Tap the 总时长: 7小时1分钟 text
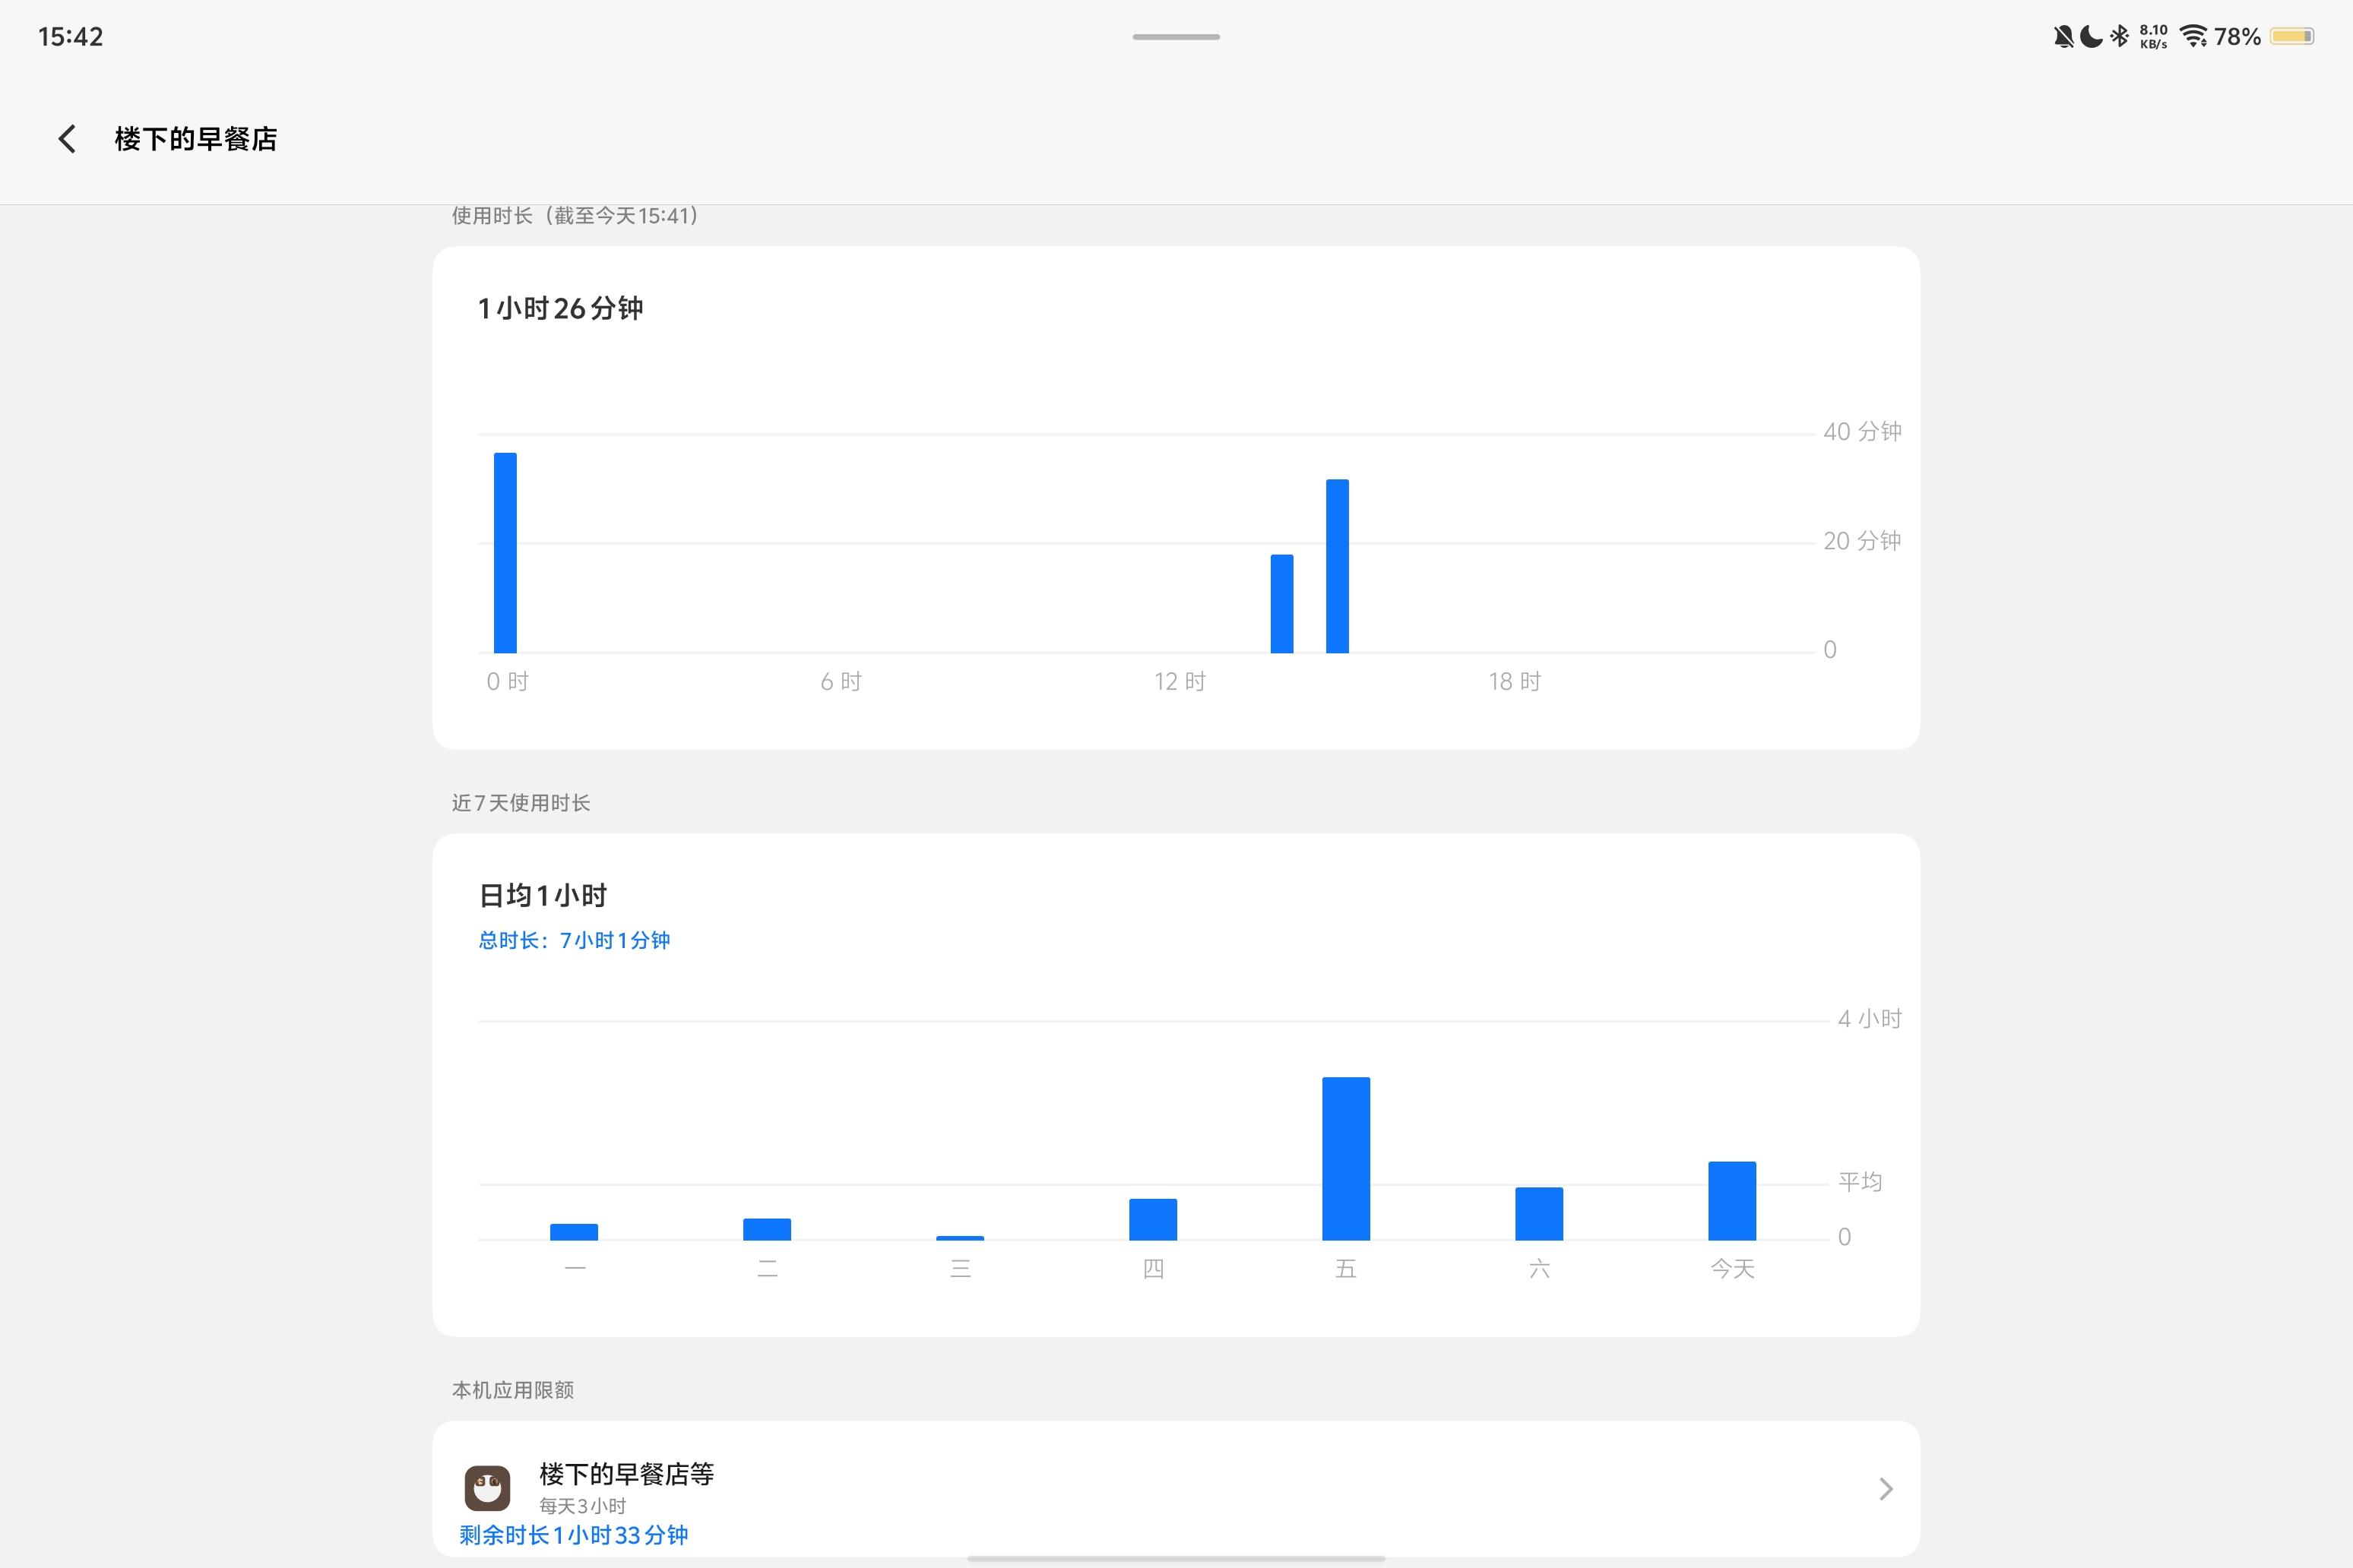2353x1568 pixels. pos(575,940)
